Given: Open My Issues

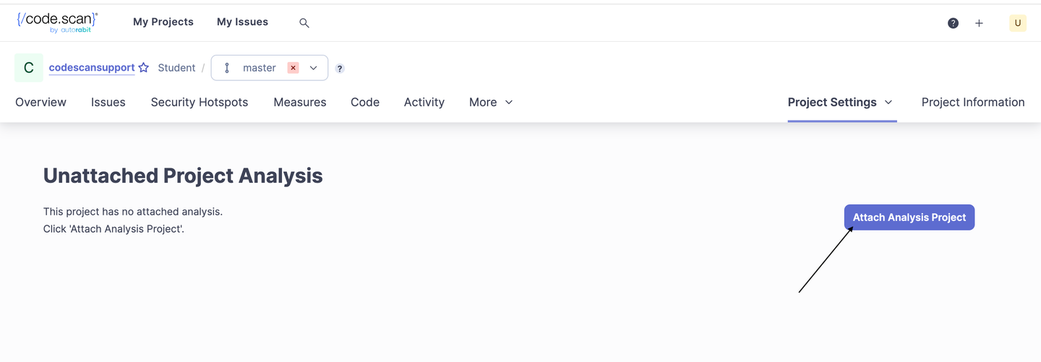Looking at the screenshot, I should point(242,22).
